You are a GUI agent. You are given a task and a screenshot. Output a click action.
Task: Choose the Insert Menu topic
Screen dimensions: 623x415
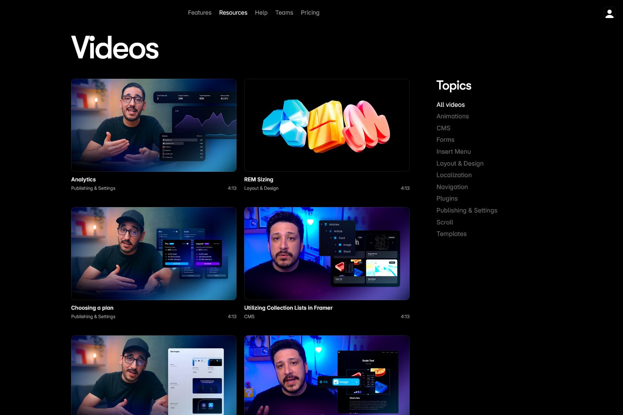[453, 151]
